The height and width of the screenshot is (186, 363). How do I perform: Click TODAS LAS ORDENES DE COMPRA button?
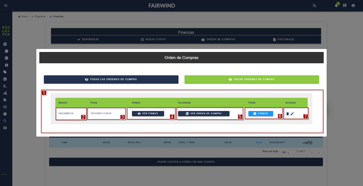point(111,79)
